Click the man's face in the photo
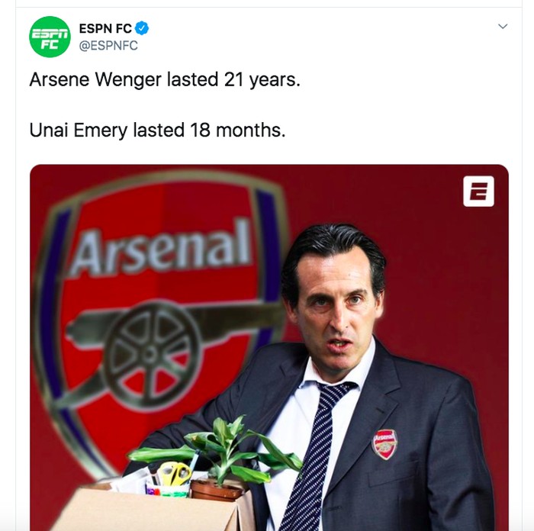The image size is (534, 531). coord(334,309)
